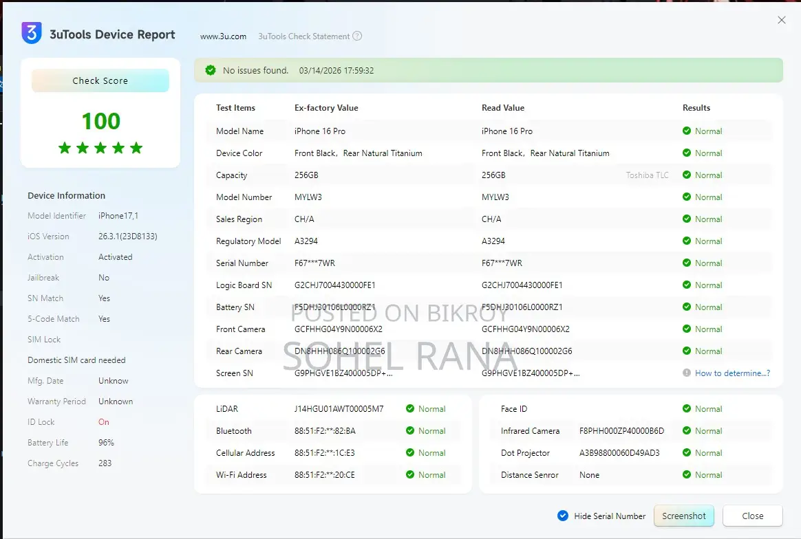Open the www.3u.com link

click(223, 36)
